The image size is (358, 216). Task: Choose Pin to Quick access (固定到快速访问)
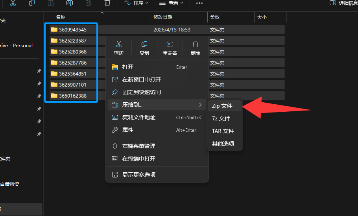tap(157, 92)
